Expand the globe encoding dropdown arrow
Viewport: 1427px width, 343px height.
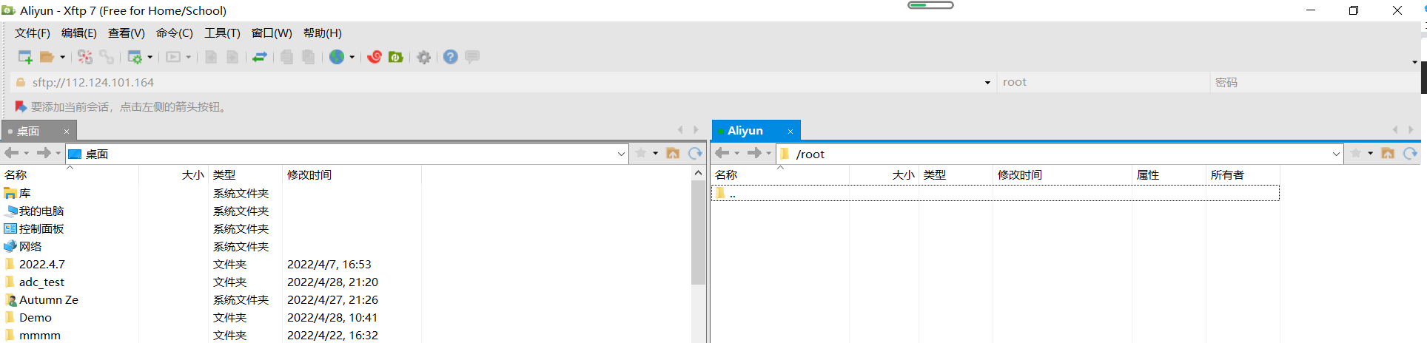click(352, 57)
